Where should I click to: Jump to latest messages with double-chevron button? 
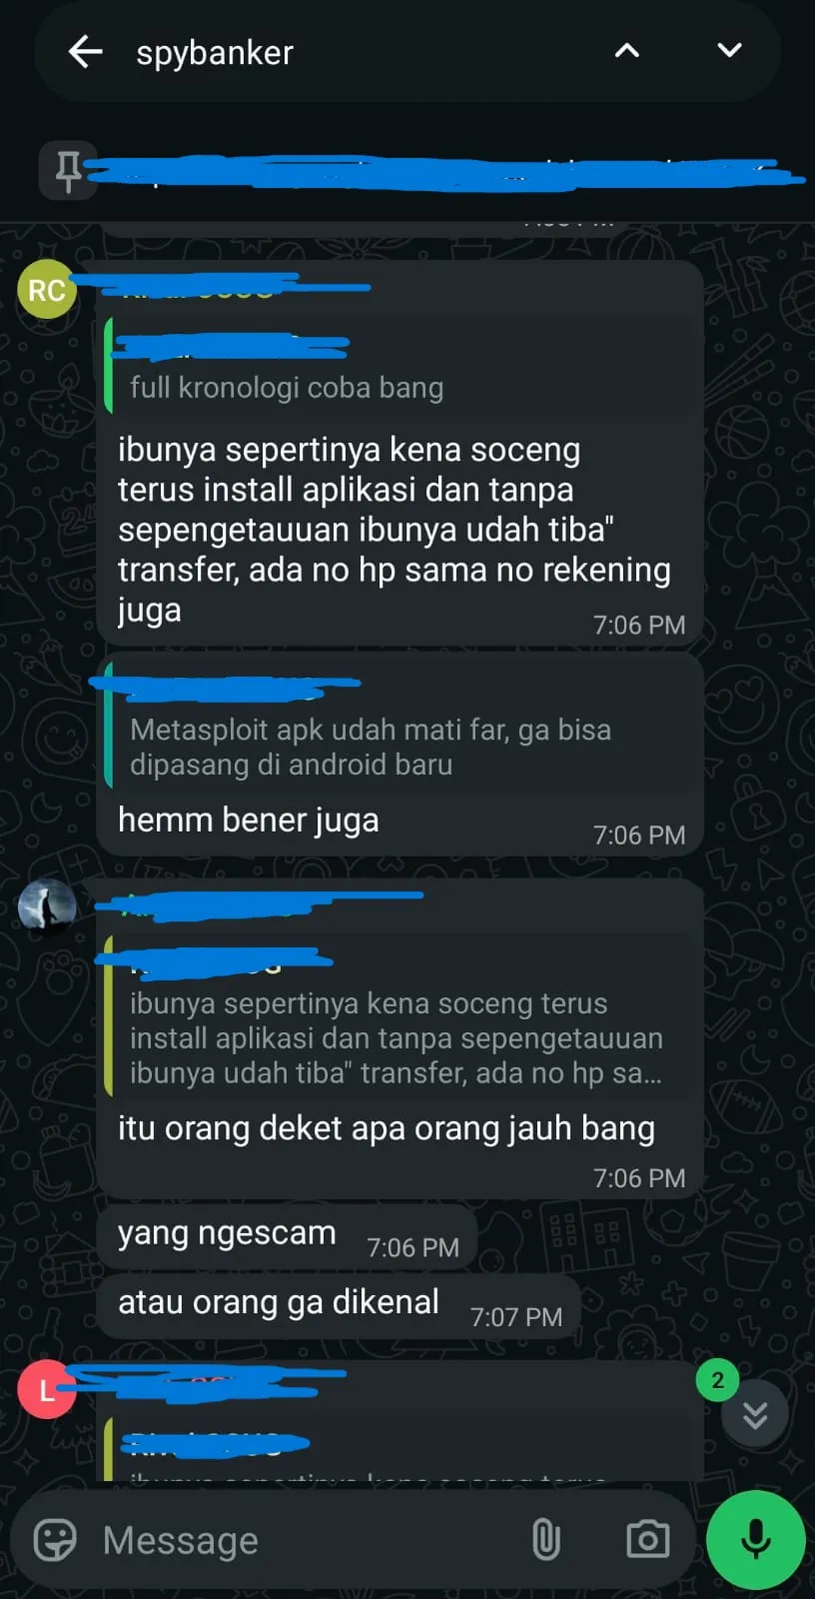click(755, 1414)
